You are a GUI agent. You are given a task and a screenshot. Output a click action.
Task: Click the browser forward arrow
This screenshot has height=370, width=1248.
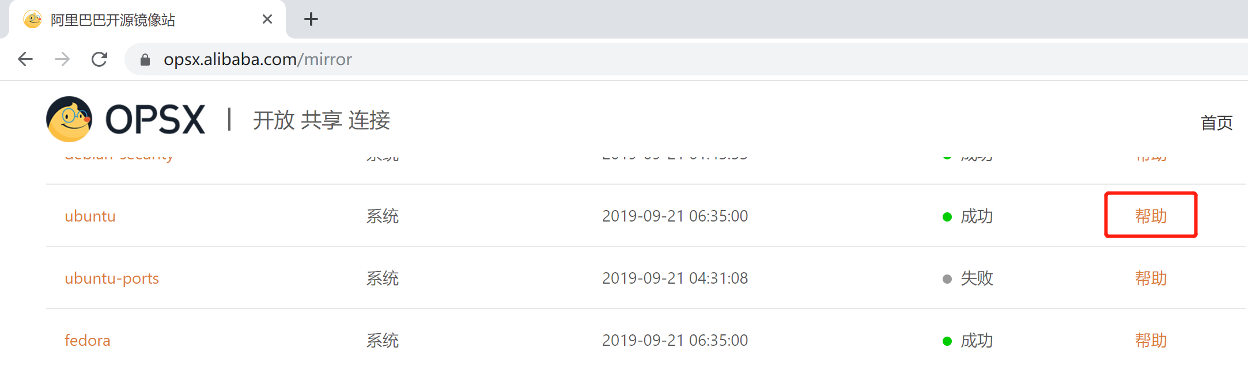point(62,59)
